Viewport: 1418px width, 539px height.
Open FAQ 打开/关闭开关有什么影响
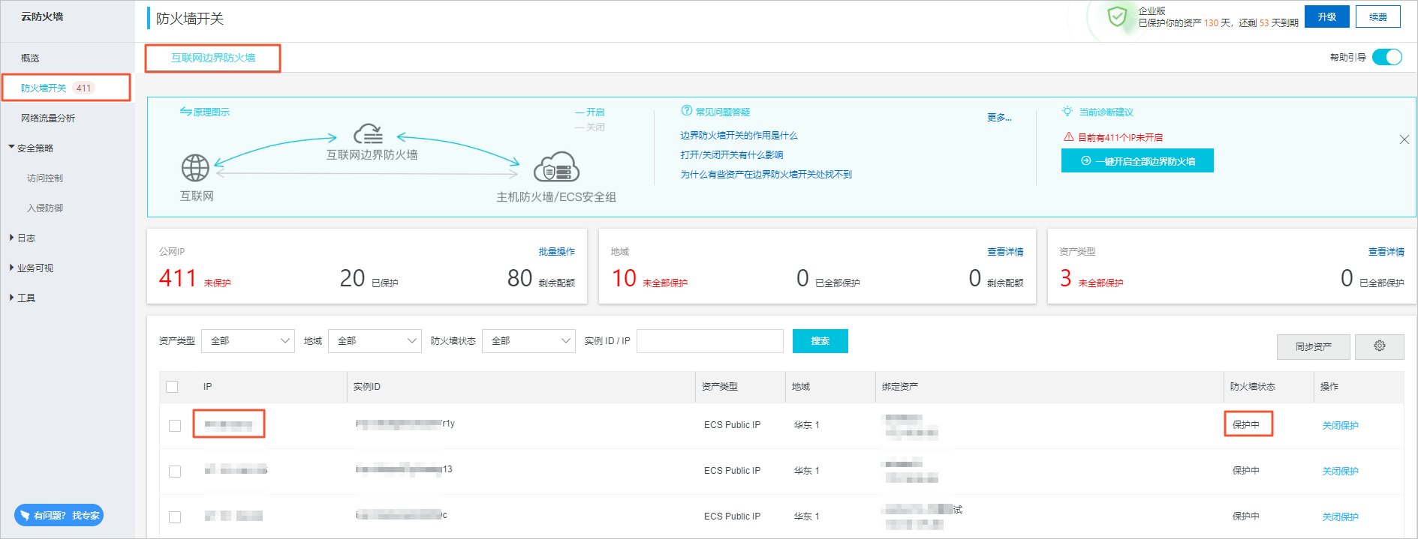pyautogui.click(x=732, y=154)
